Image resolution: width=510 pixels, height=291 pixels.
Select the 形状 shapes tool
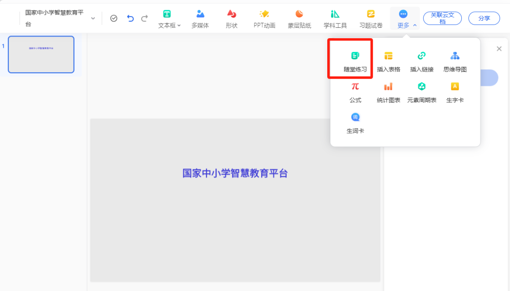pyautogui.click(x=231, y=19)
